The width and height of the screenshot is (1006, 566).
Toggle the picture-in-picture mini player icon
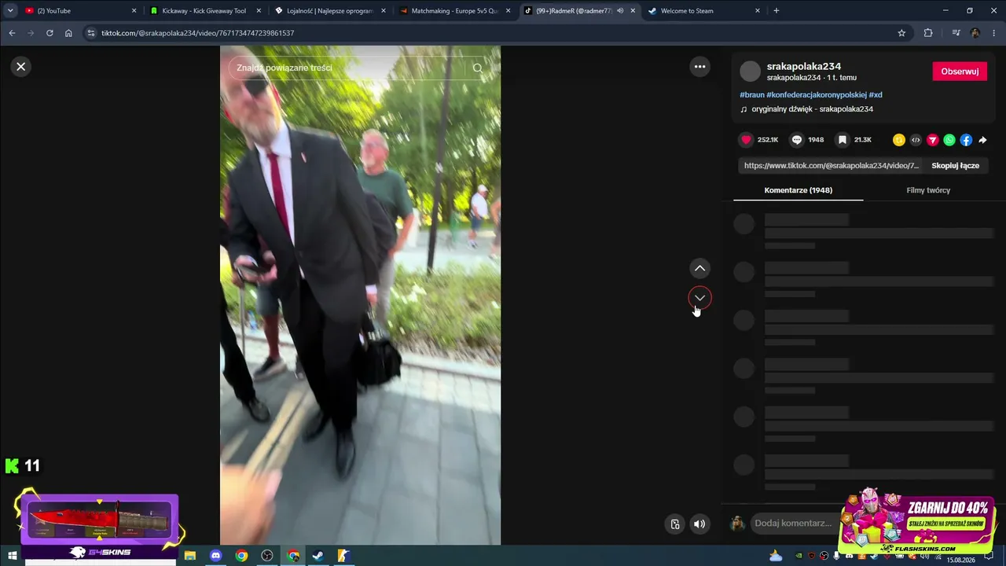[x=674, y=524]
